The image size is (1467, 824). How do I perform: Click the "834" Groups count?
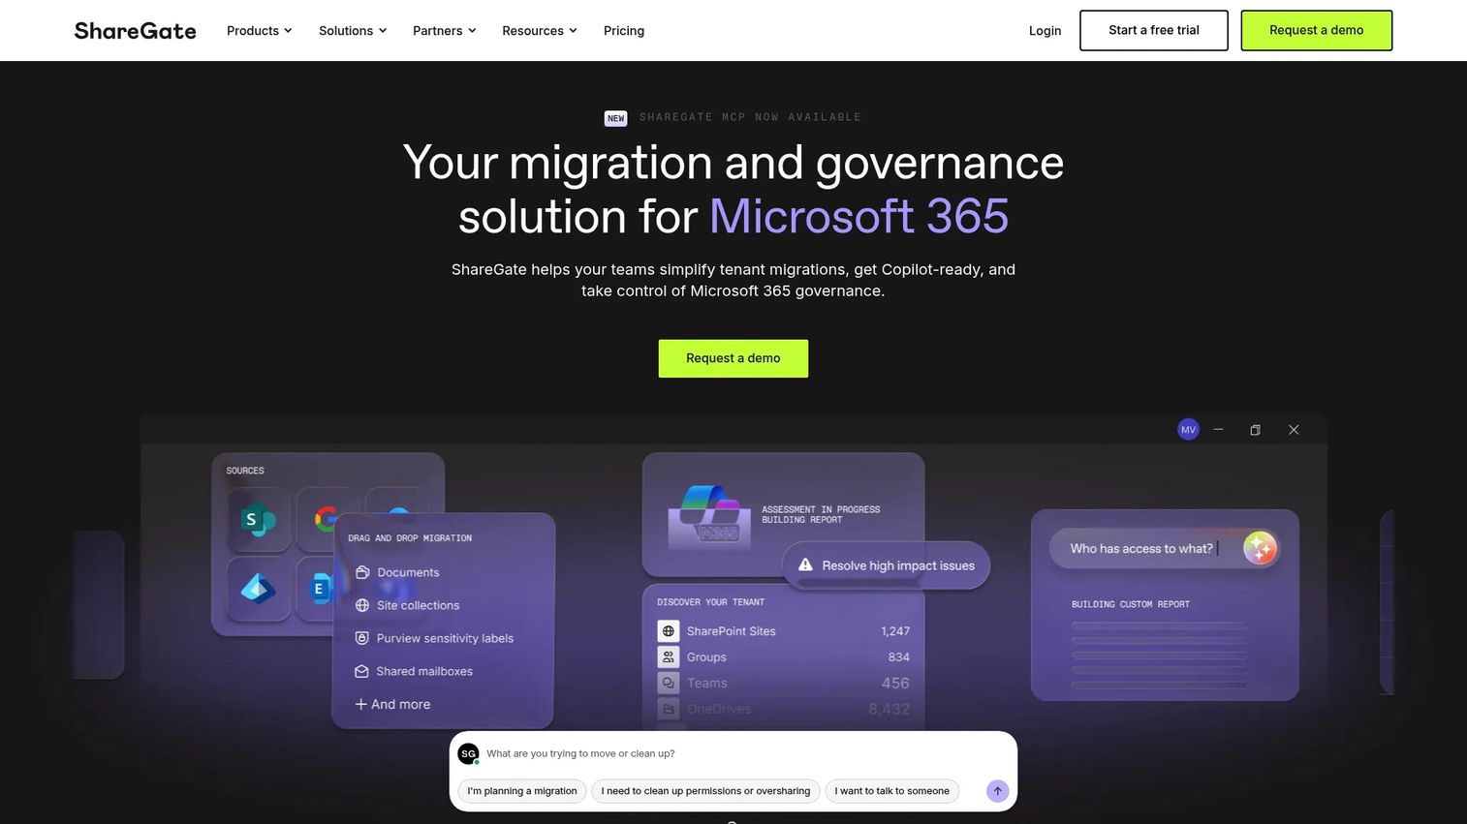(x=899, y=657)
